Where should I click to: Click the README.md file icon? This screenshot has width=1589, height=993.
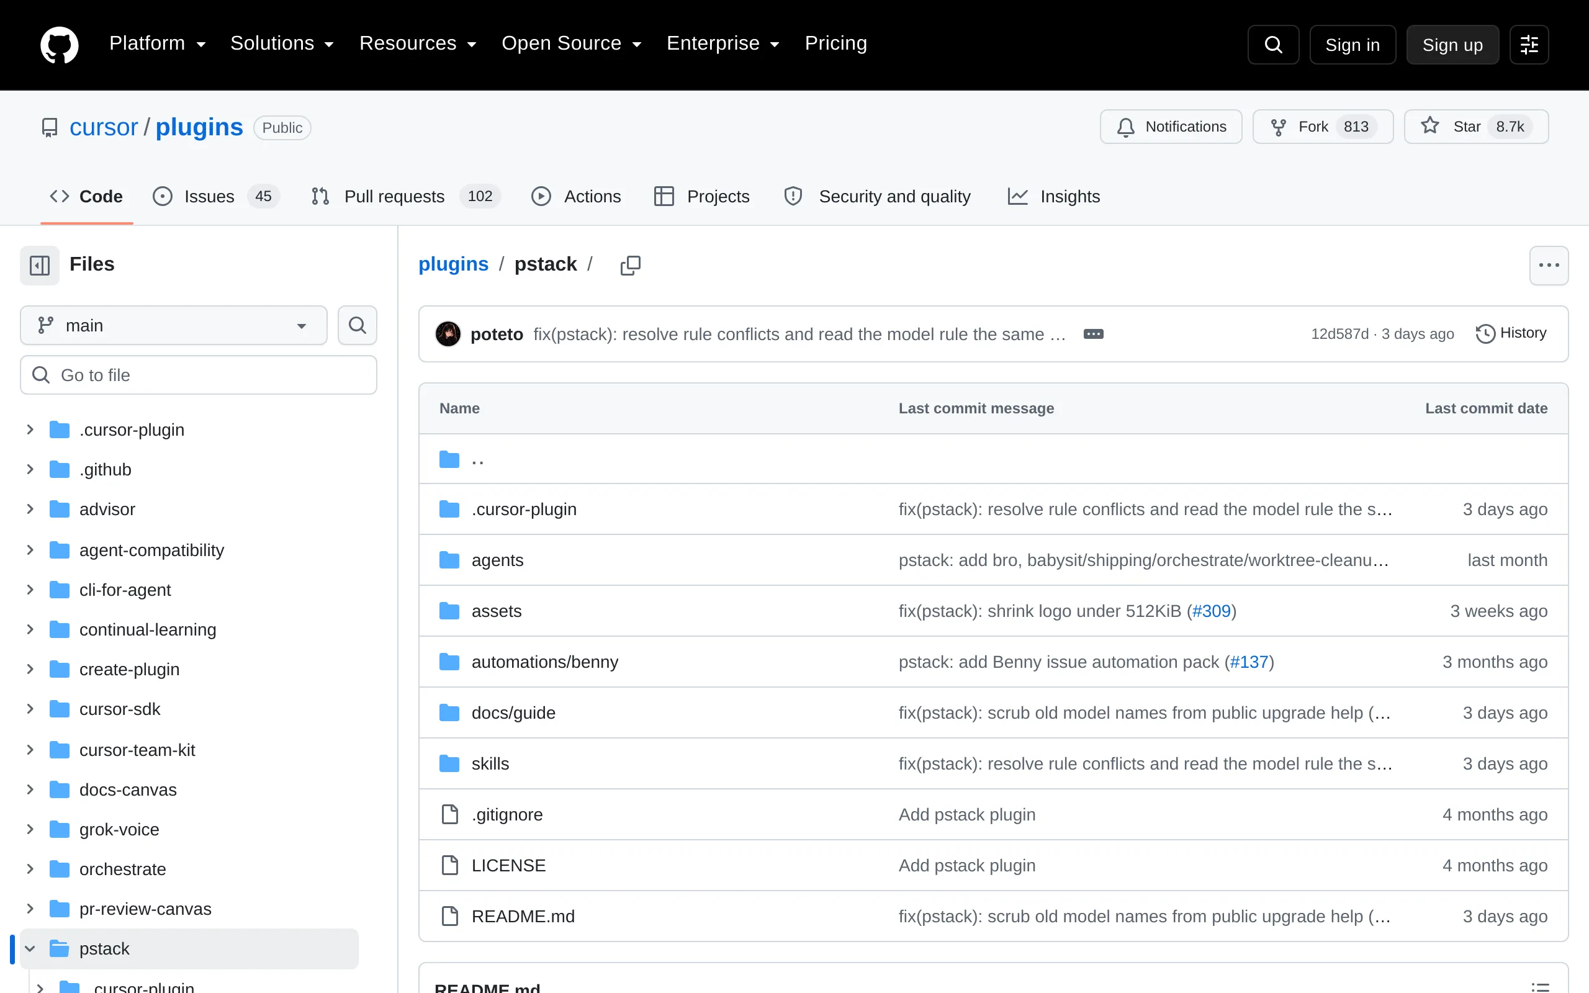pyautogui.click(x=450, y=916)
